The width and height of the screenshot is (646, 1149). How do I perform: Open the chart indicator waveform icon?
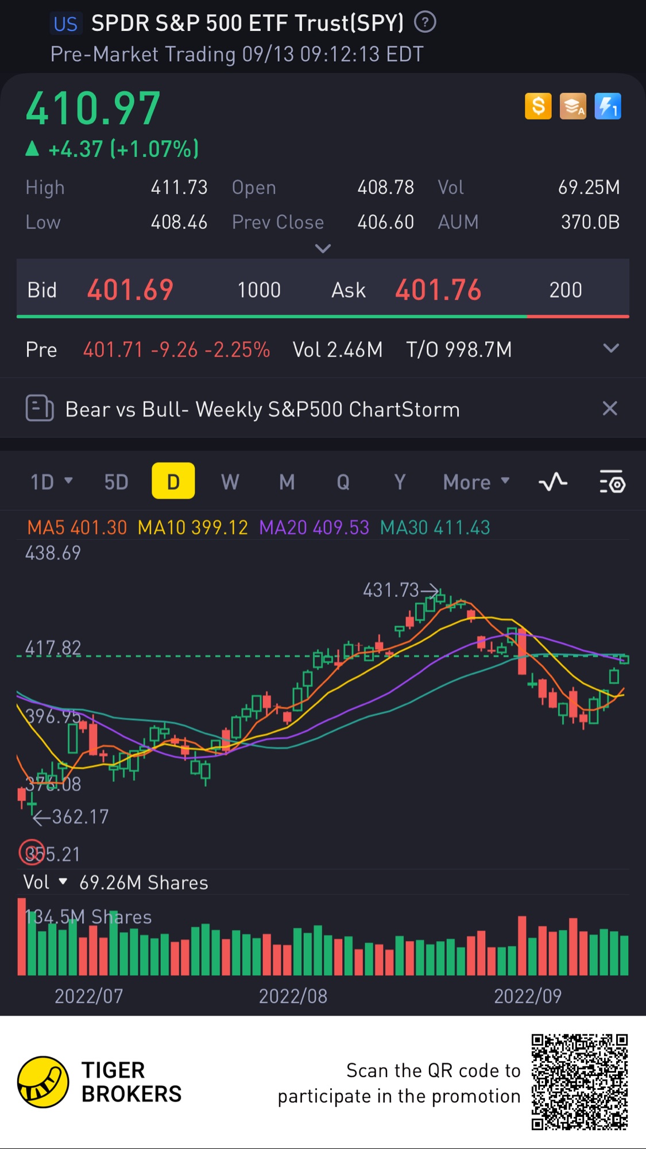click(x=553, y=482)
